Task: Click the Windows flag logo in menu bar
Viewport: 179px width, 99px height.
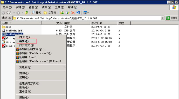Action: [x=174, y=7]
